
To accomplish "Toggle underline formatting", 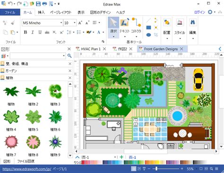I will [x=40, y=32].
